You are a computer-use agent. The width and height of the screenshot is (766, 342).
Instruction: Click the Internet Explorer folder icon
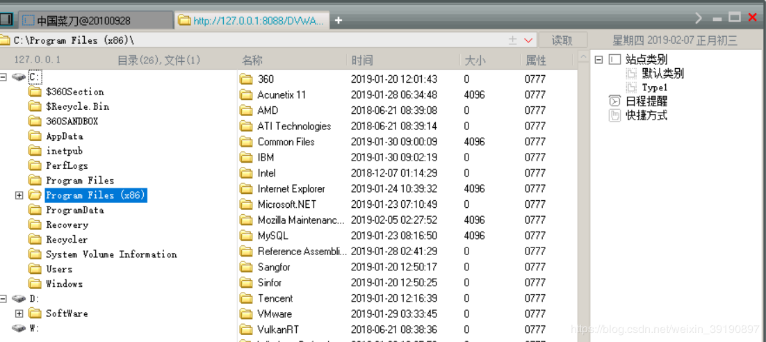(246, 188)
